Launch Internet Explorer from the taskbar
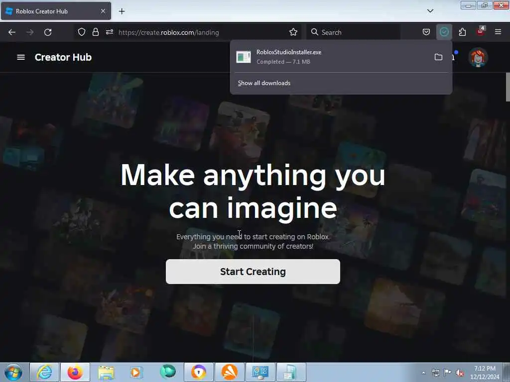The image size is (510, 382). [x=44, y=372]
